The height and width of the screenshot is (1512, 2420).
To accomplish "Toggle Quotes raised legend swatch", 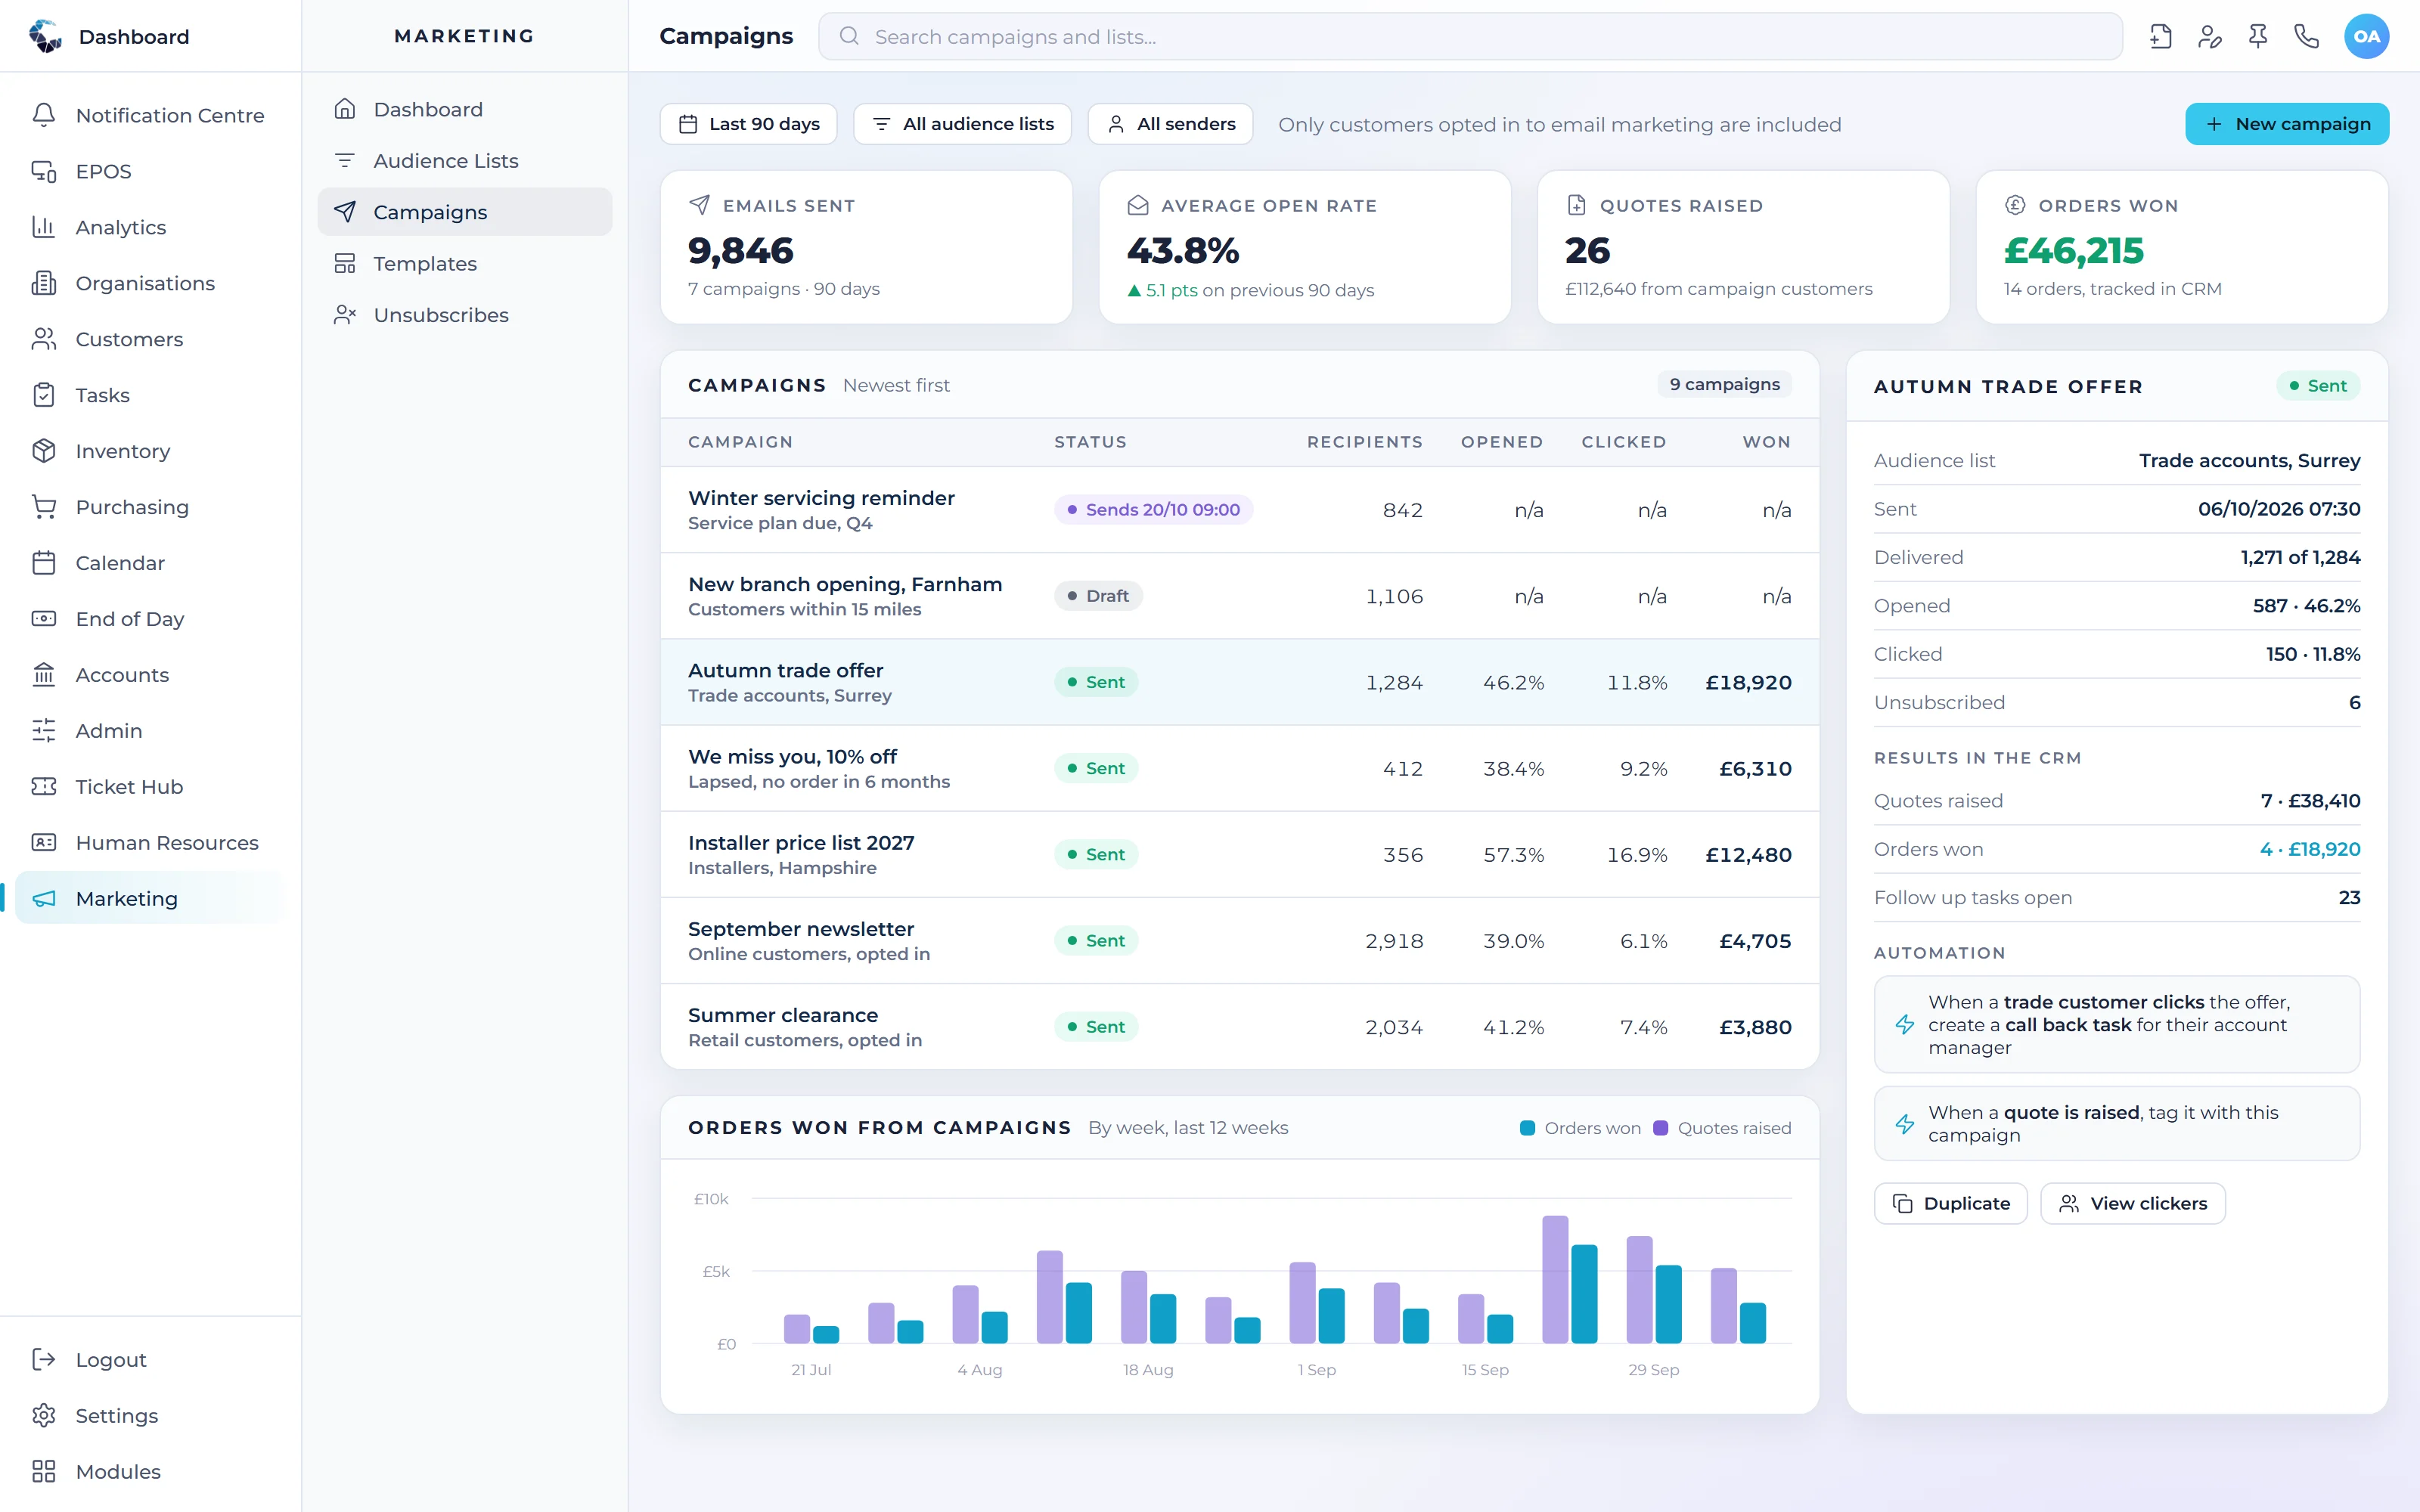I will point(1660,1128).
